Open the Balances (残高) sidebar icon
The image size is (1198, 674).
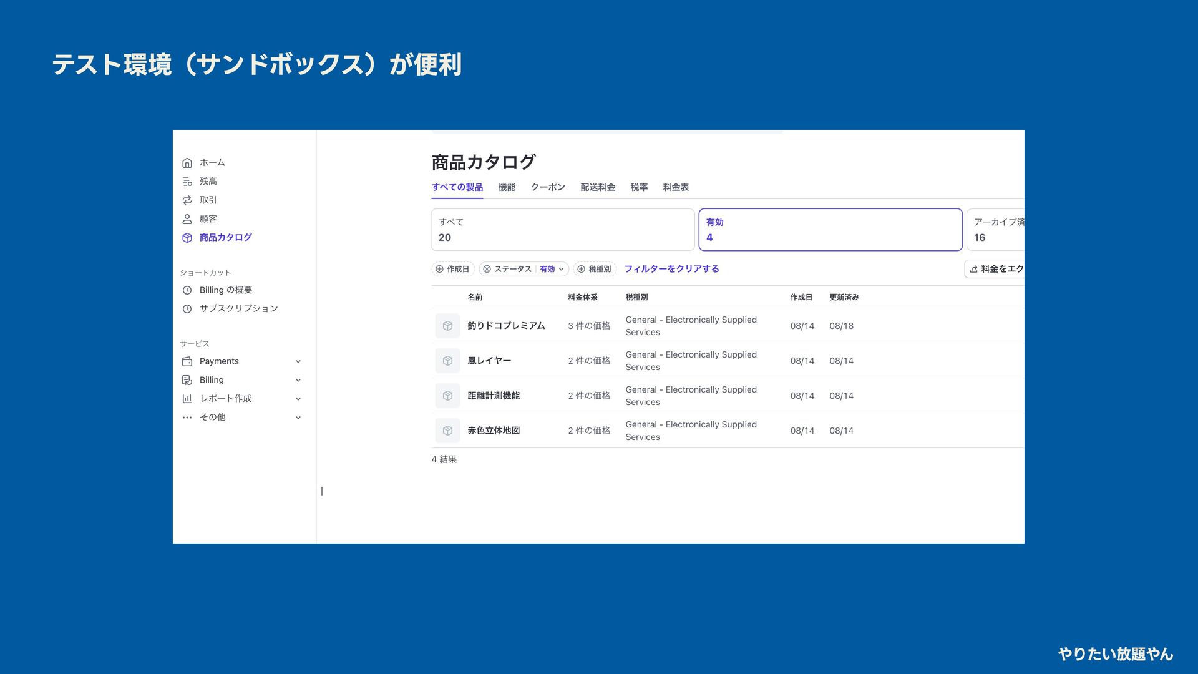click(187, 182)
